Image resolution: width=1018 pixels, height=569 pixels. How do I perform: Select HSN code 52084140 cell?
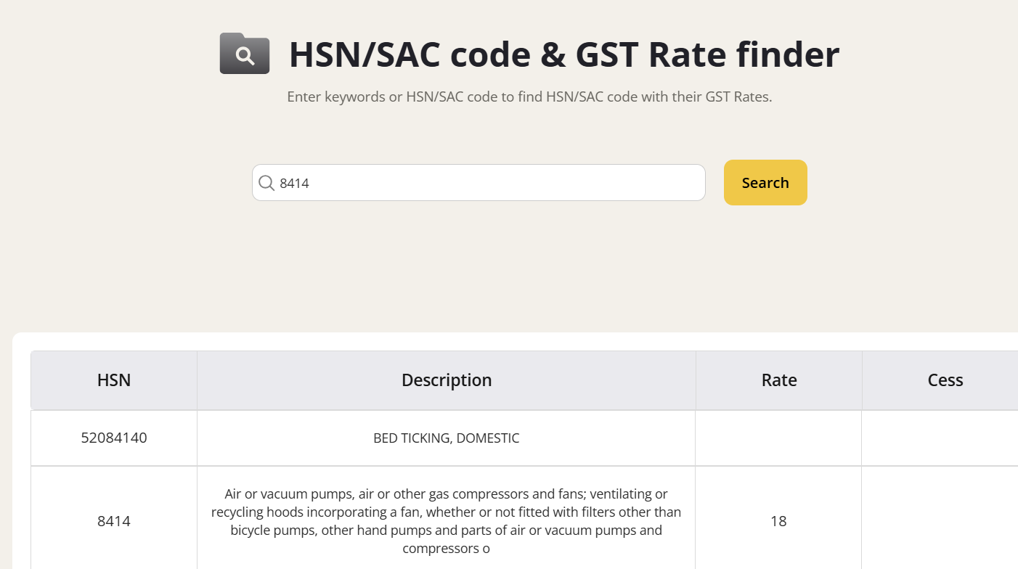(114, 438)
